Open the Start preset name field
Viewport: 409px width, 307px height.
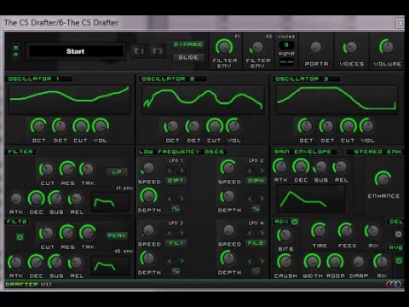coord(76,51)
